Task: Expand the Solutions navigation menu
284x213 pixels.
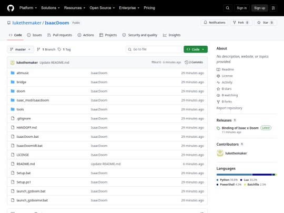Action: pos(50,8)
